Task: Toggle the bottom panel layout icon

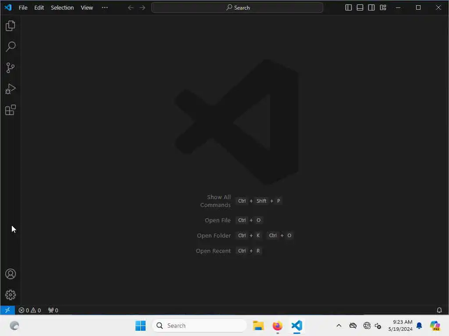Action: [360, 8]
